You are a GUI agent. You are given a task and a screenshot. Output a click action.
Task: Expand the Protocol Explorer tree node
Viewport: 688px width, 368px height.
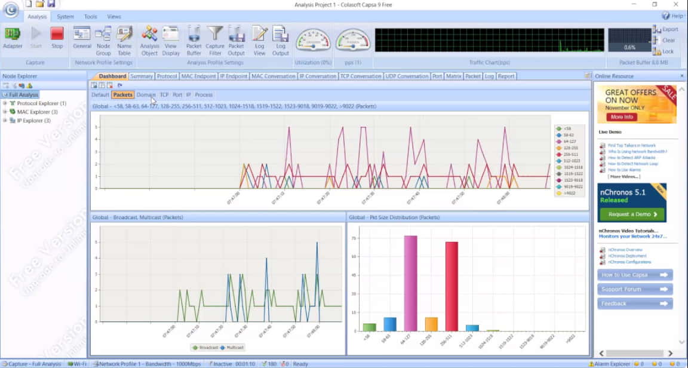[5, 103]
